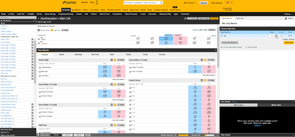This screenshot has width=295, height=137.
Task: Open graph icon for the 1 - 1 score
Action: tap(130, 108)
